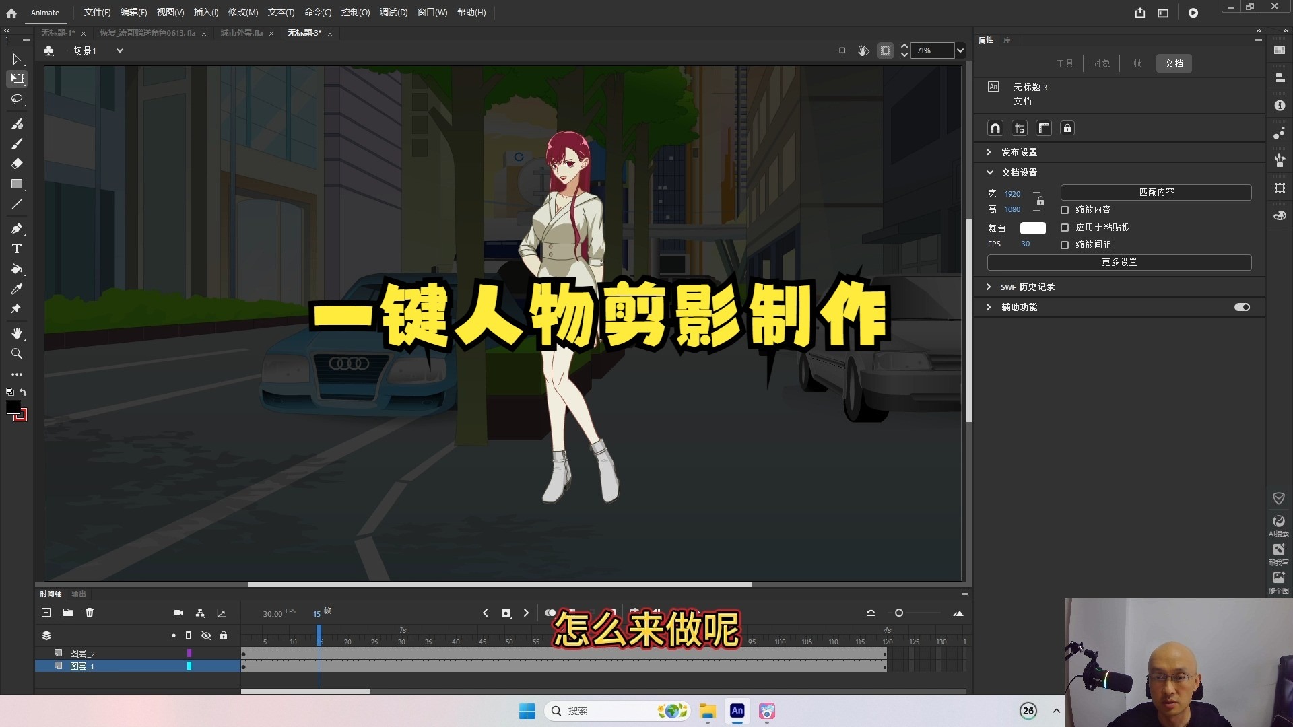Toggle the 辅助功能 switch off
The image size is (1293, 727).
[1241, 307]
